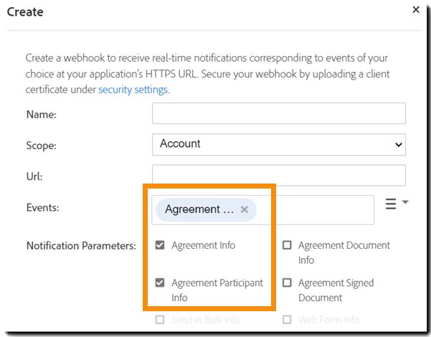Uncheck the Agreement Info checkbox
The height and width of the screenshot is (337, 431).
coord(160,245)
